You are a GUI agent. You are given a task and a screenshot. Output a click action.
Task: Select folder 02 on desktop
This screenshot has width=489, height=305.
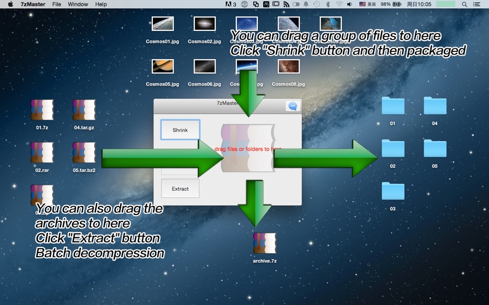393,148
